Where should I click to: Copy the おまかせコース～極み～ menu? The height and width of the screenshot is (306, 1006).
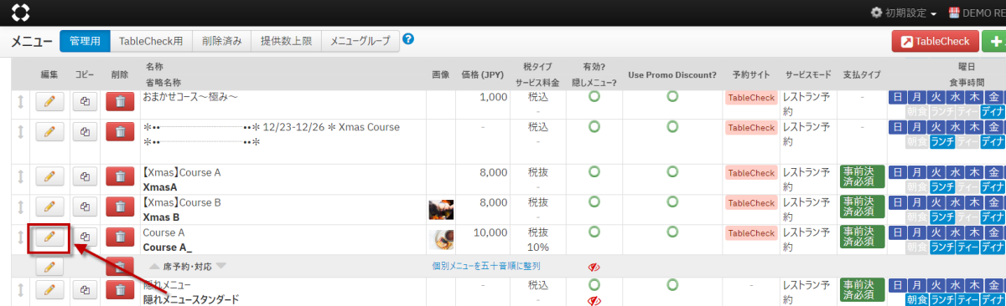pyautogui.click(x=85, y=102)
